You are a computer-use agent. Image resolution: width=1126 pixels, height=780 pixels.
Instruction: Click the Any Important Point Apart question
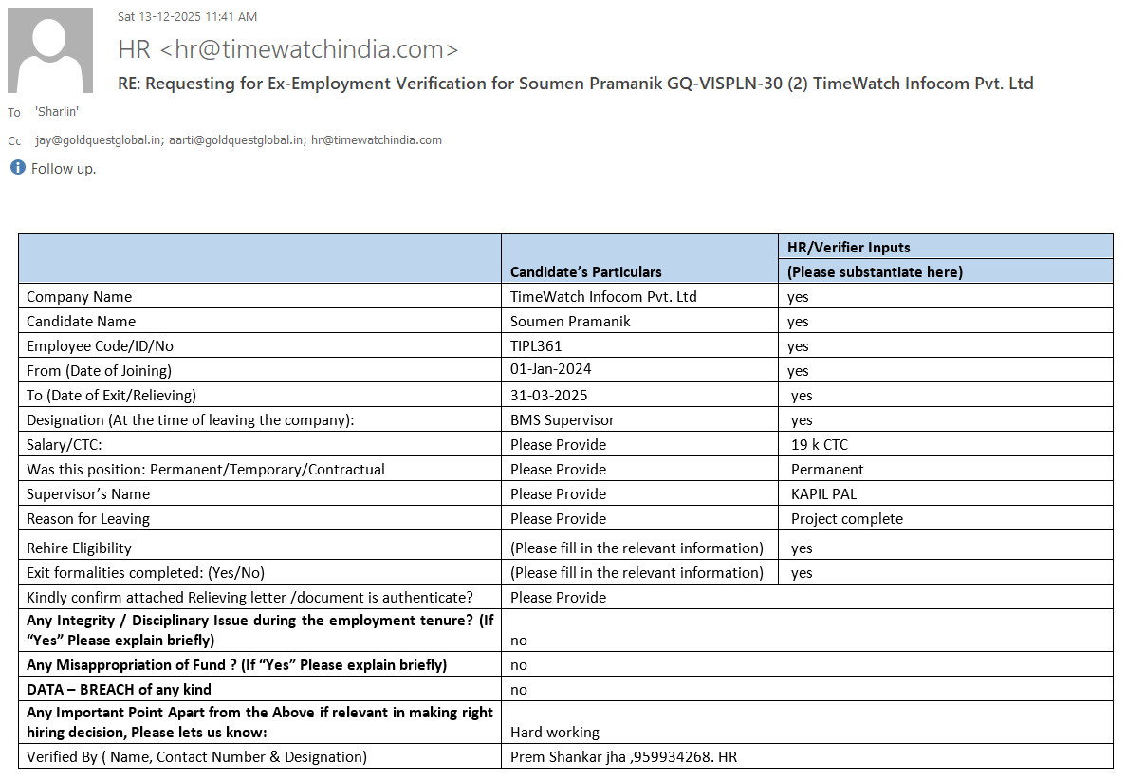(260, 722)
